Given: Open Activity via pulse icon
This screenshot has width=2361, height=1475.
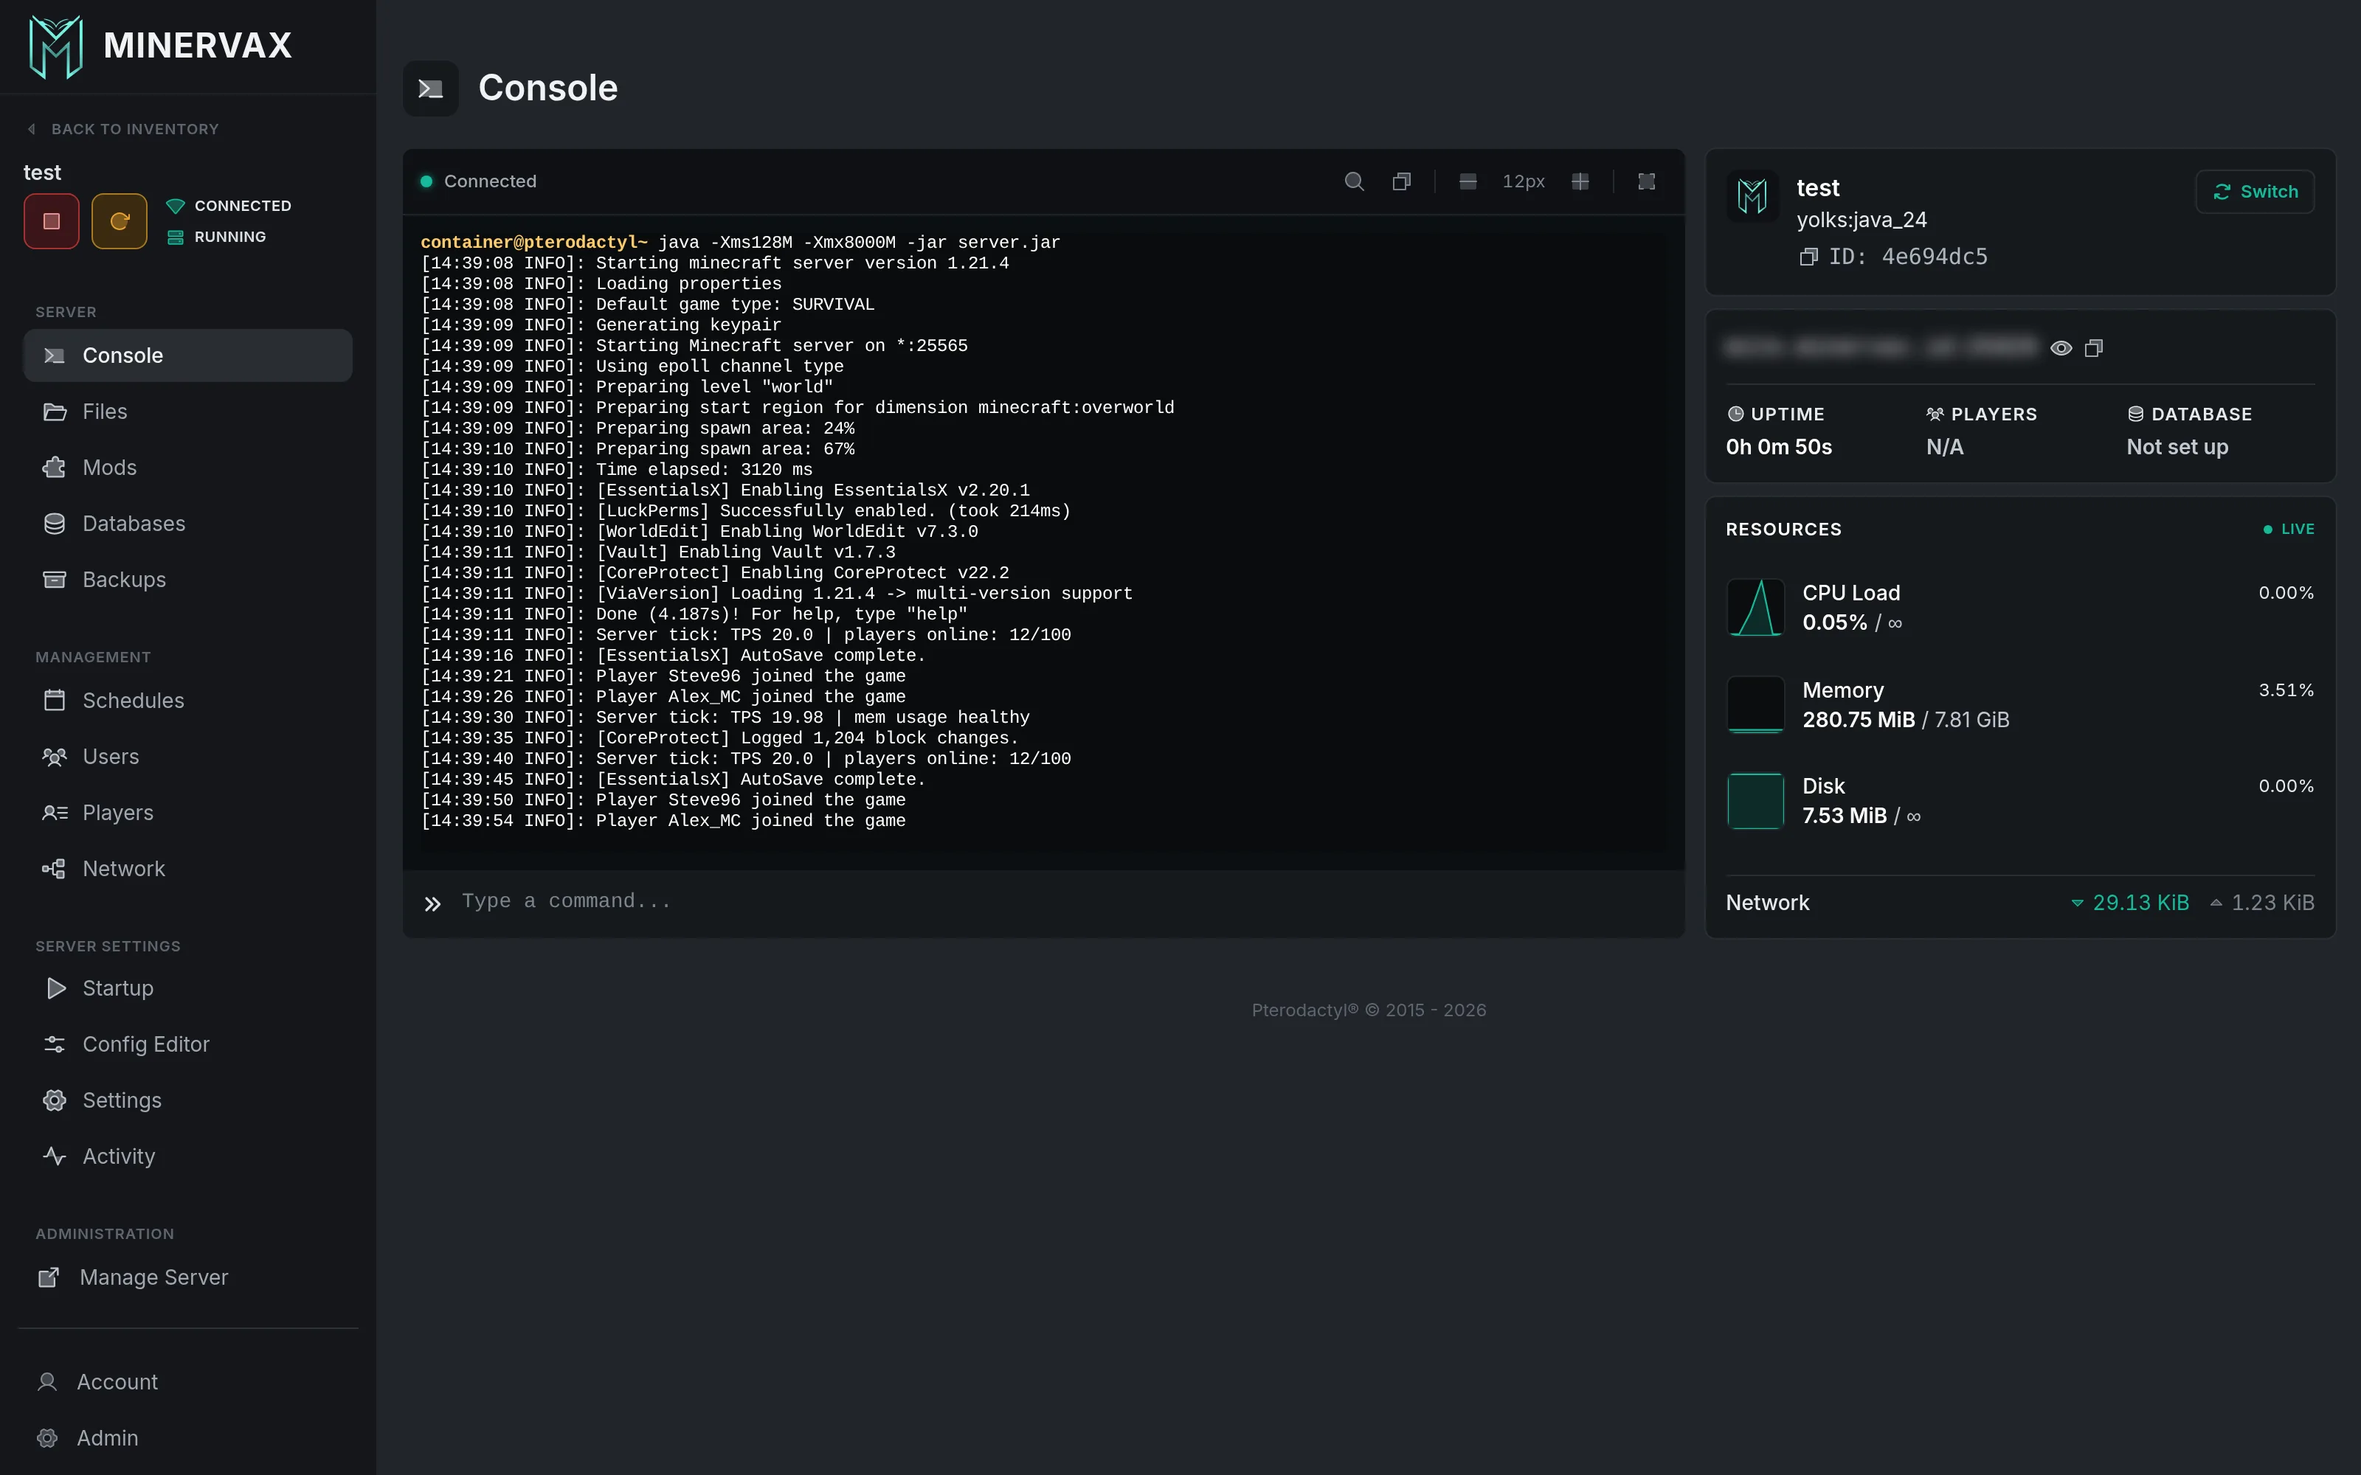Looking at the screenshot, I should click(x=55, y=1156).
